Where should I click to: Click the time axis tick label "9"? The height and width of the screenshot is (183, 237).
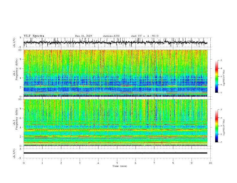[192, 163]
